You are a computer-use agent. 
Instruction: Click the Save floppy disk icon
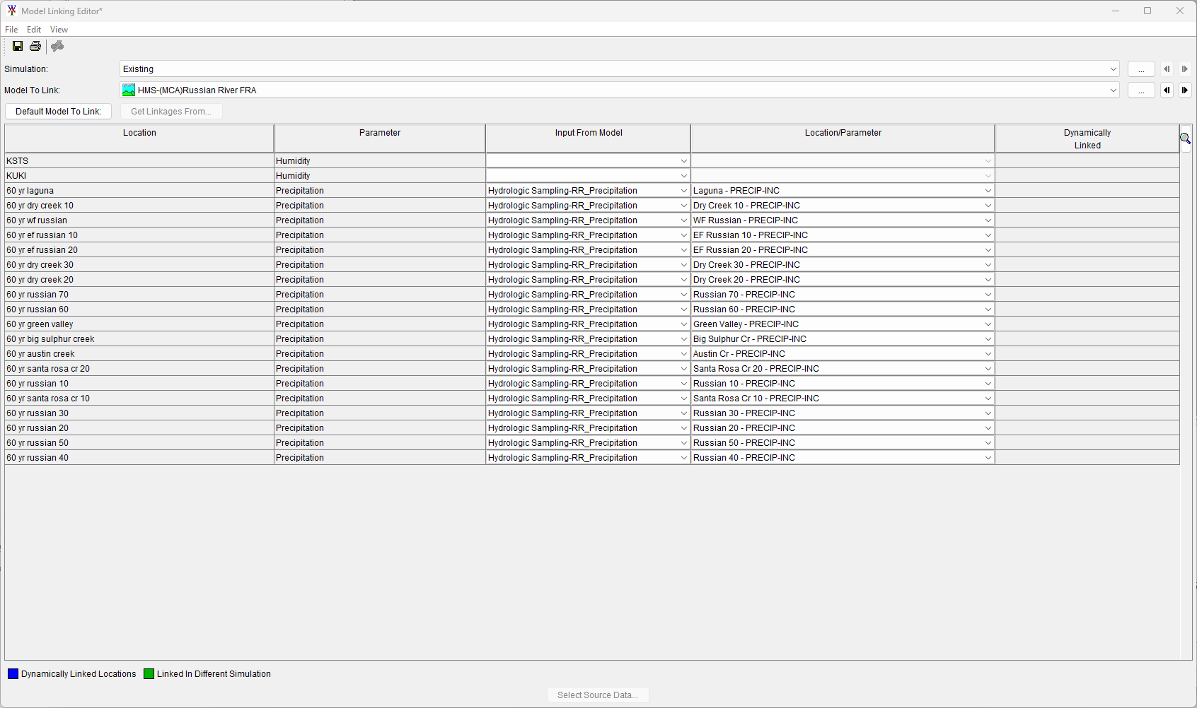point(18,46)
